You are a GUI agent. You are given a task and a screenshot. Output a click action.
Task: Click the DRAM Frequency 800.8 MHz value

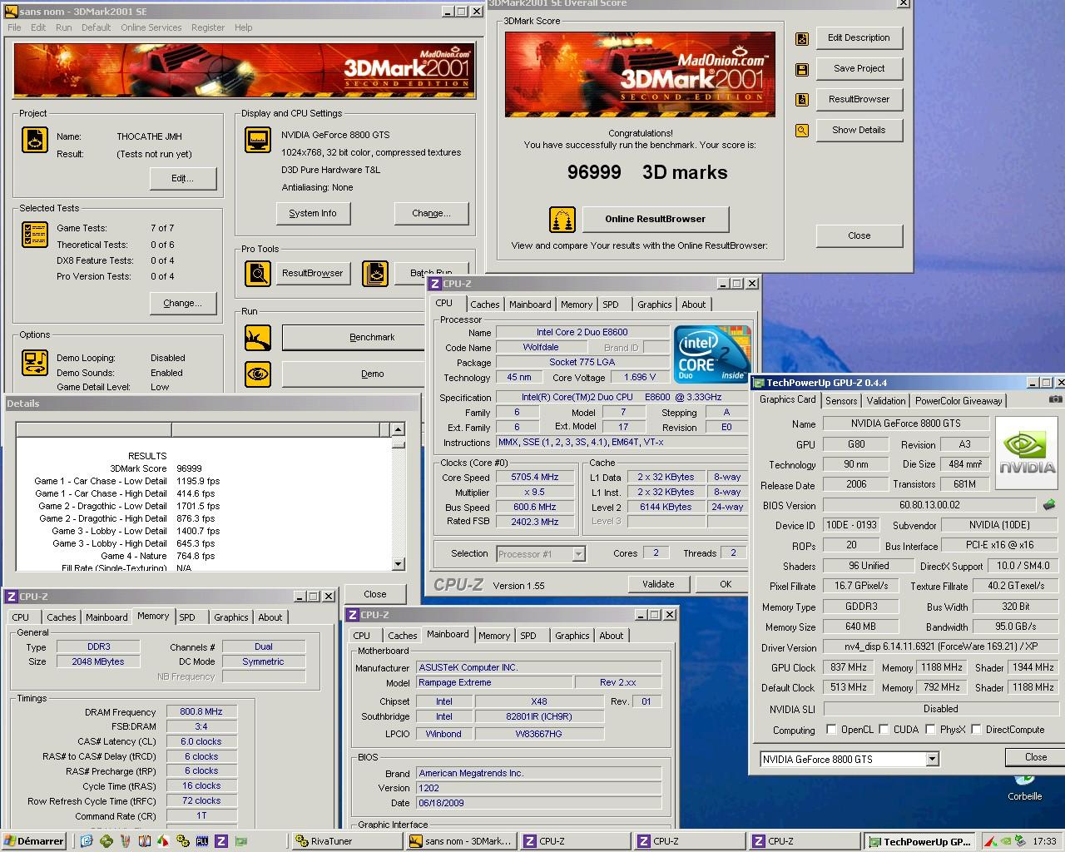[x=201, y=712]
